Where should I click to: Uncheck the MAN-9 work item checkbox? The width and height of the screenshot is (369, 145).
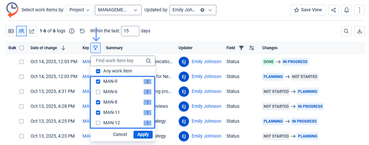pyautogui.click(x=98, y=82)
